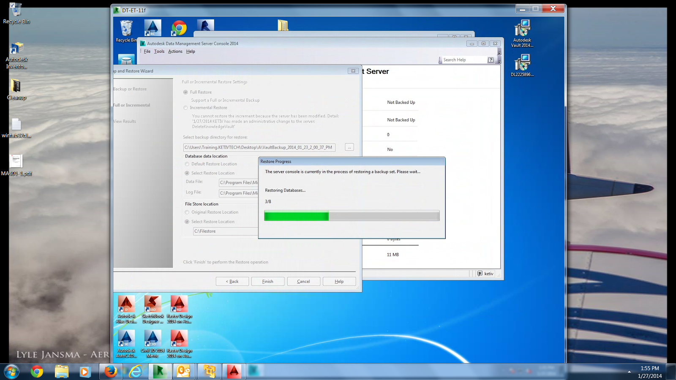Open the Autodesk Vault 2014 installer icon
Viewport: 676px width, 380px height.
pos(522,34)
